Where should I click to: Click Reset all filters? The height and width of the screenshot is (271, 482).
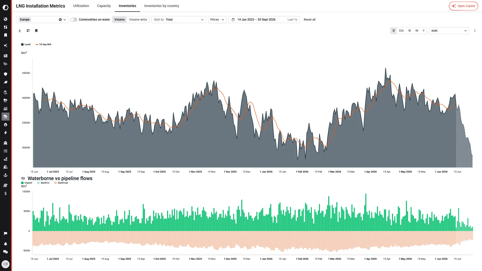click(x=309, y=20)
